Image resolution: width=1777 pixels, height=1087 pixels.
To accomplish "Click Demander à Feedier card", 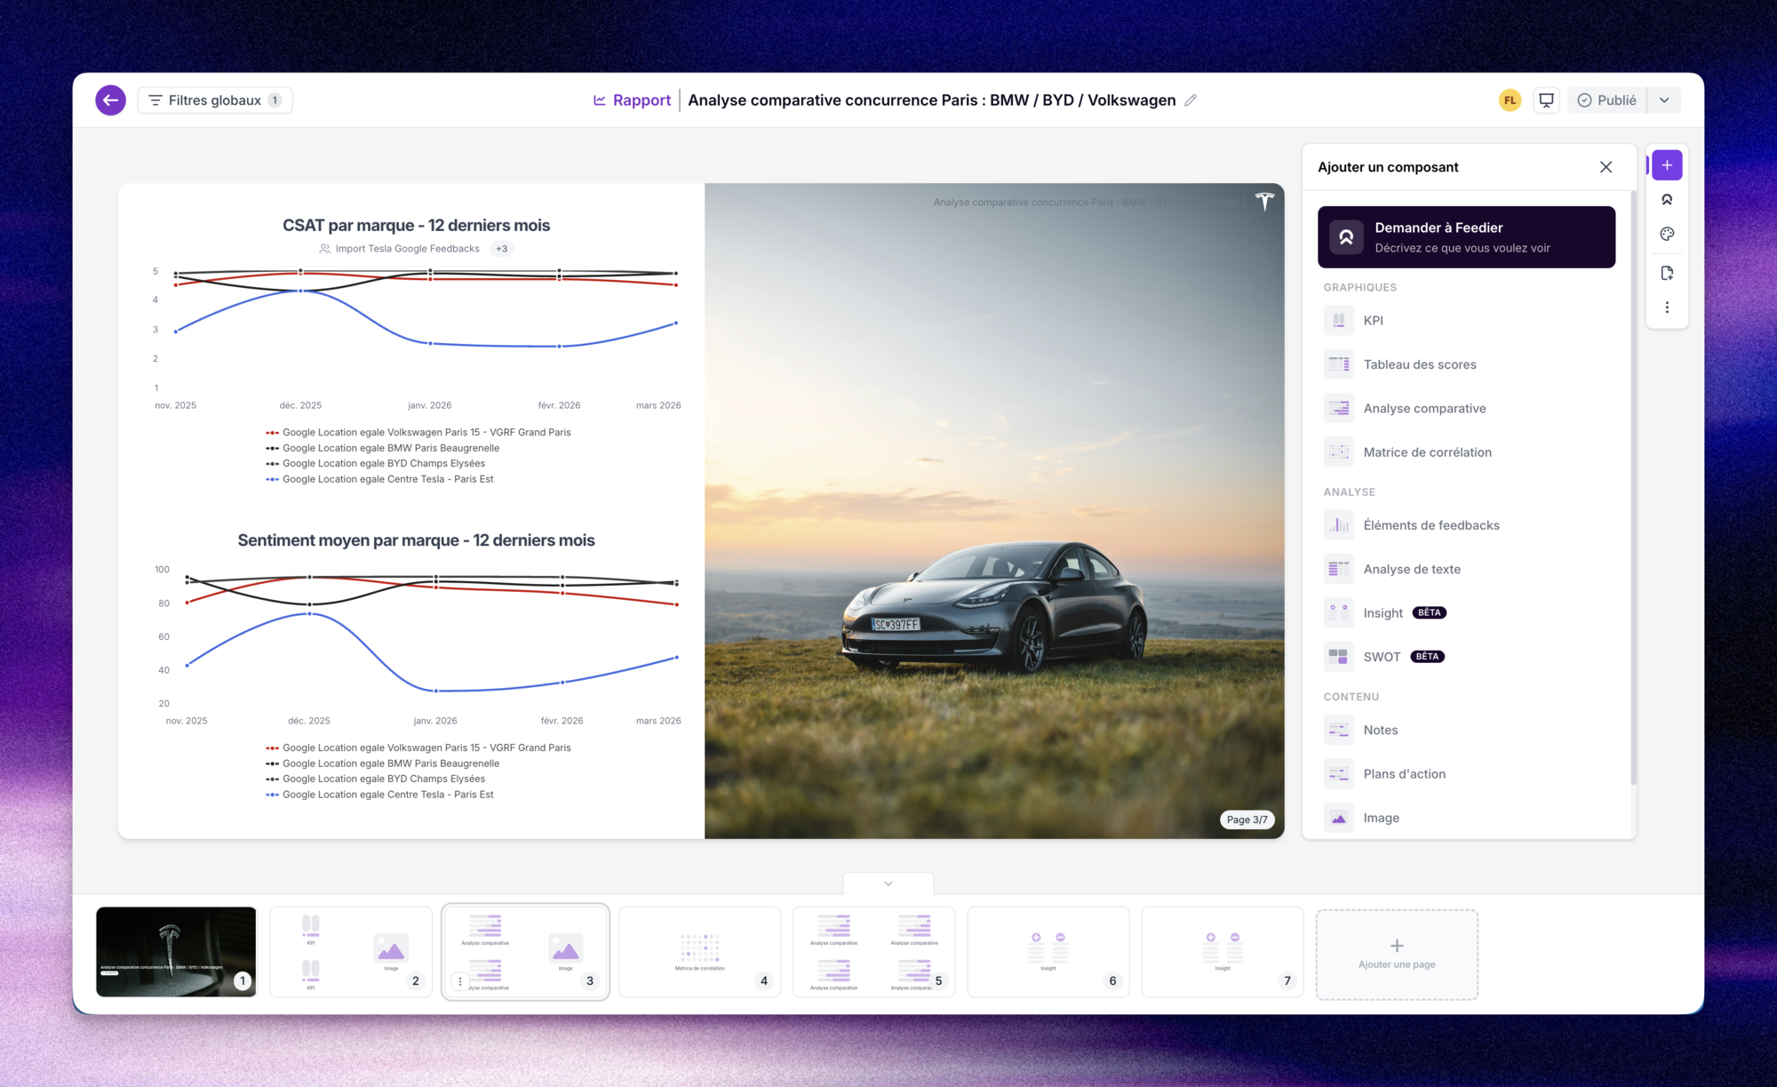I will pyautogui.click(x=1466, y=237).
